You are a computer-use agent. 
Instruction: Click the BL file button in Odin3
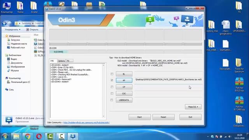click(x=124, y=74)
